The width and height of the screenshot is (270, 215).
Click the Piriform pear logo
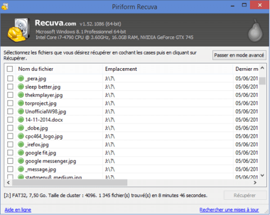coord(255,30)
